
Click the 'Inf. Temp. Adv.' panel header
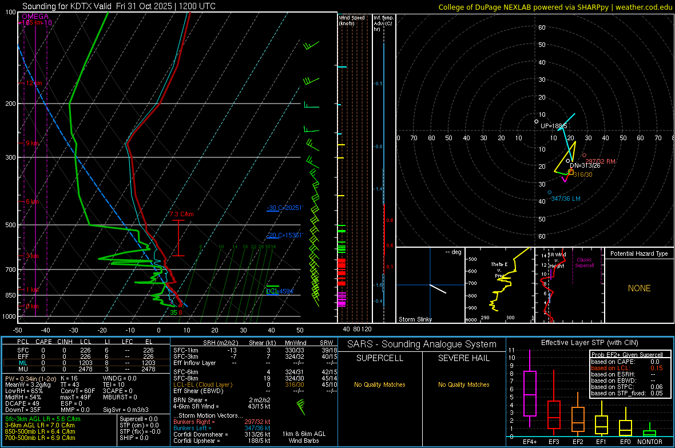[383, 23]
